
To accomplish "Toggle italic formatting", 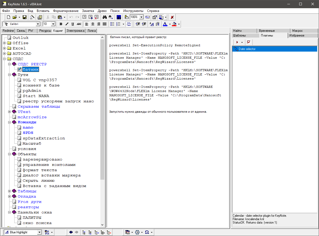I will (x=67, y=24).
